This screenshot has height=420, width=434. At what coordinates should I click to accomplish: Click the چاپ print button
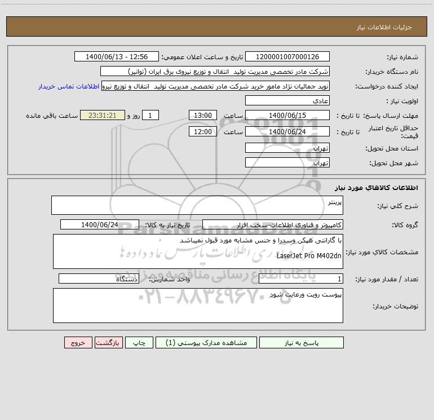(x=139, y=343)
